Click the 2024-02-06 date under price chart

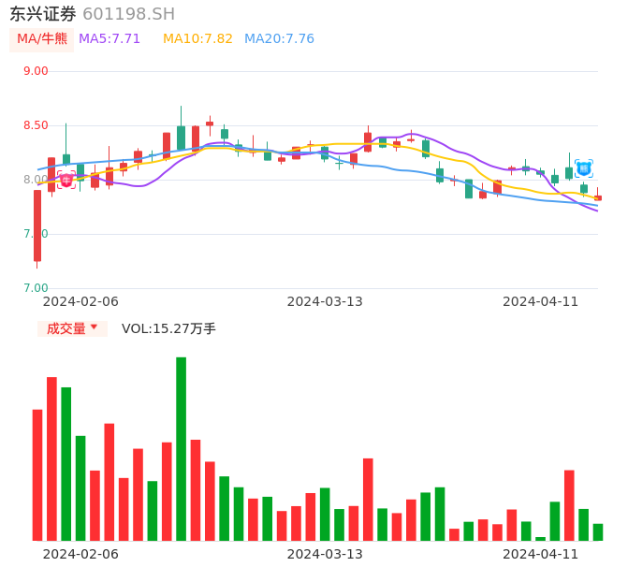pos(80,301)
